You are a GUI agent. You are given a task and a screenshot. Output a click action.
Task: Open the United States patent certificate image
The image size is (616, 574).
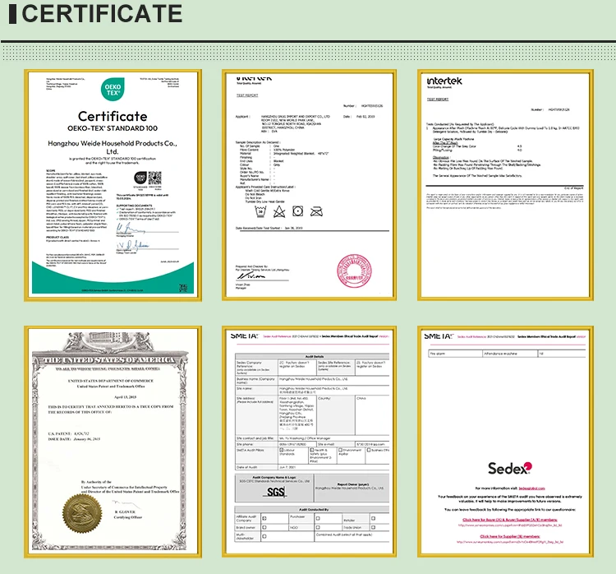tap(113, 442)
